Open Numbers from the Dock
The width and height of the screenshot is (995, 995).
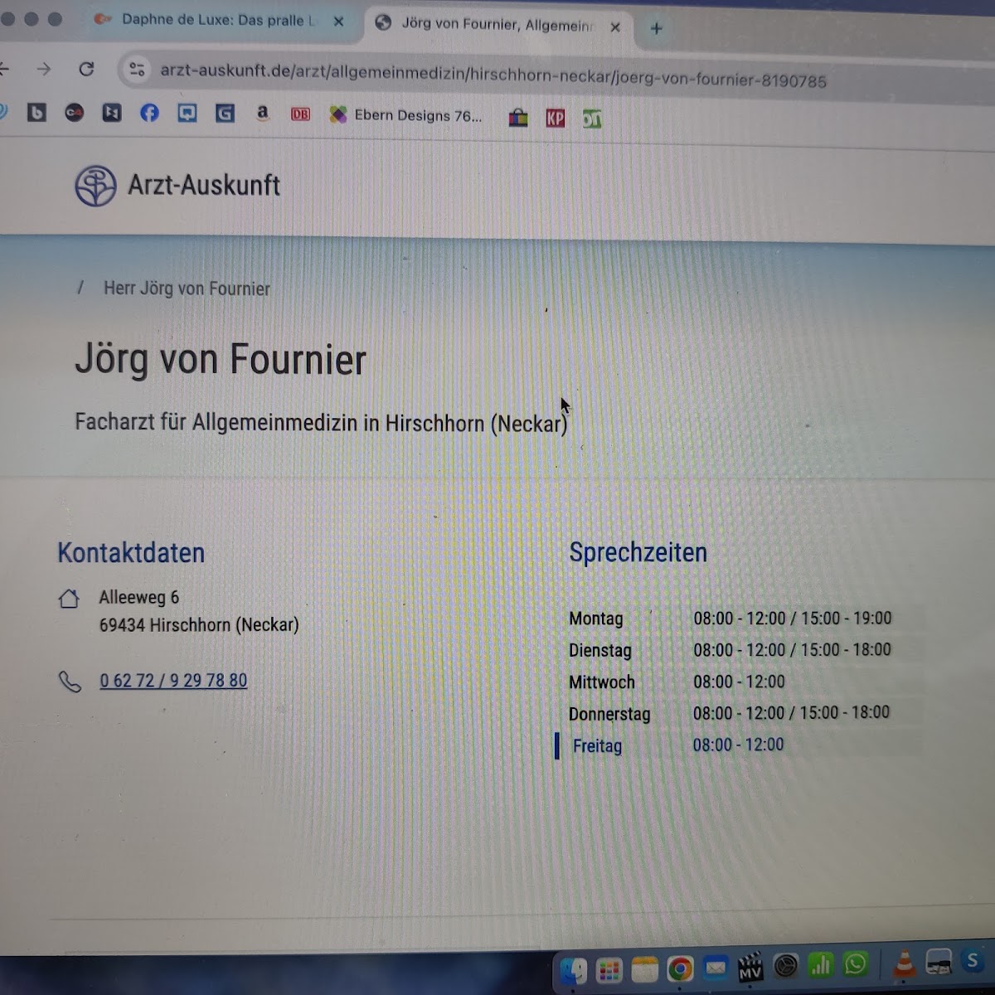click(x=821, y=964)
